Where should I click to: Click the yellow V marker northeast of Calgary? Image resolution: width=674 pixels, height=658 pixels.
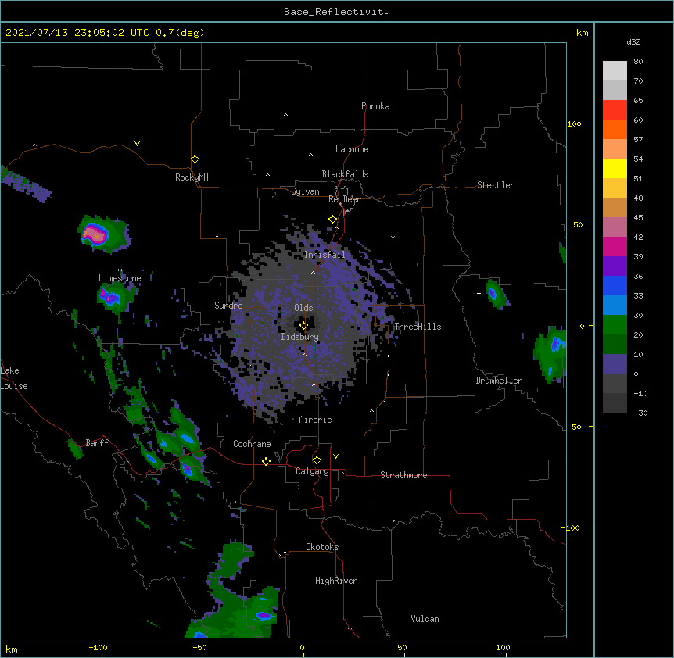click(335, 456)
